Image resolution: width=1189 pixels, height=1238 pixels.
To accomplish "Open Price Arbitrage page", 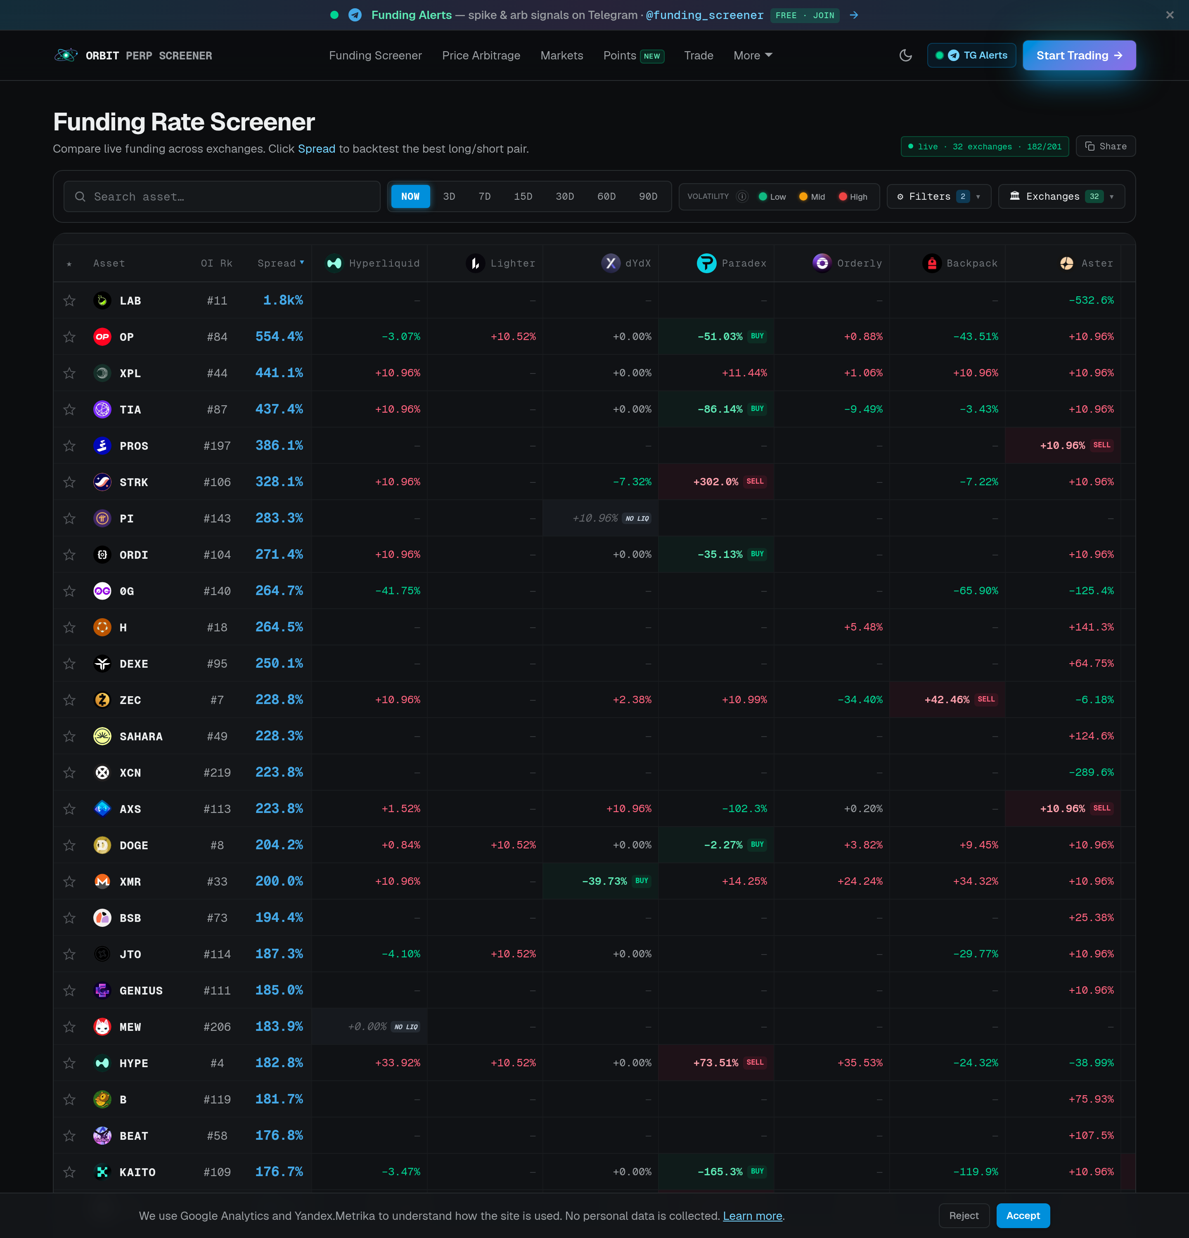I will (481, 56).
